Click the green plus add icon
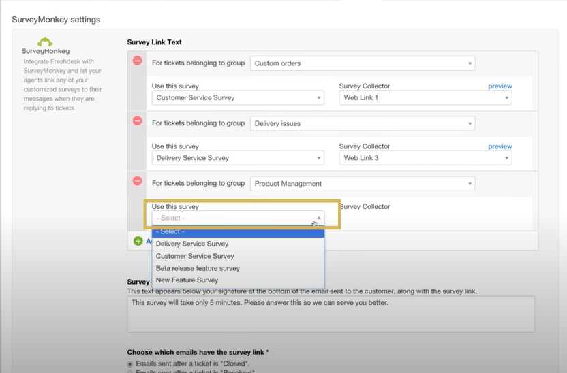This screenshot has height=373, width=567. tap(138, 241)
